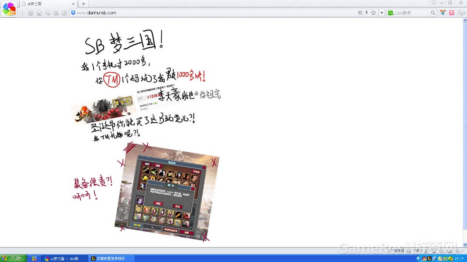Bookmark this page with the address bar star
This screenshot has height=262, width=467.
(374, 13)
